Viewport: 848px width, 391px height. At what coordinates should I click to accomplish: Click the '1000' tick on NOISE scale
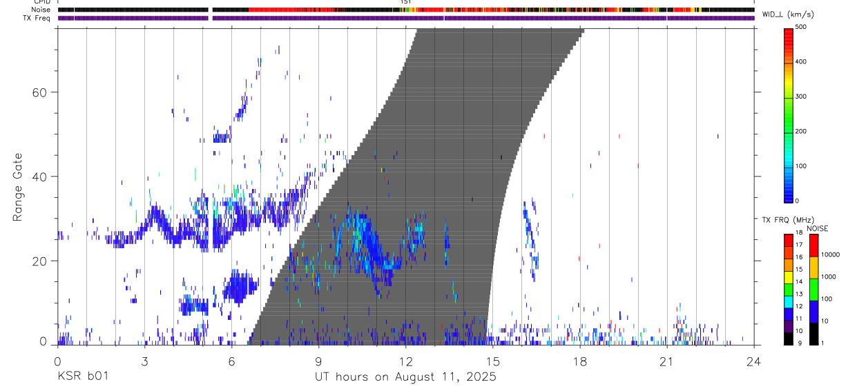coord(828,277)
